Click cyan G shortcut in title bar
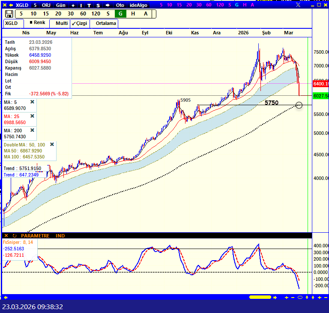 [x=237, y=5]
